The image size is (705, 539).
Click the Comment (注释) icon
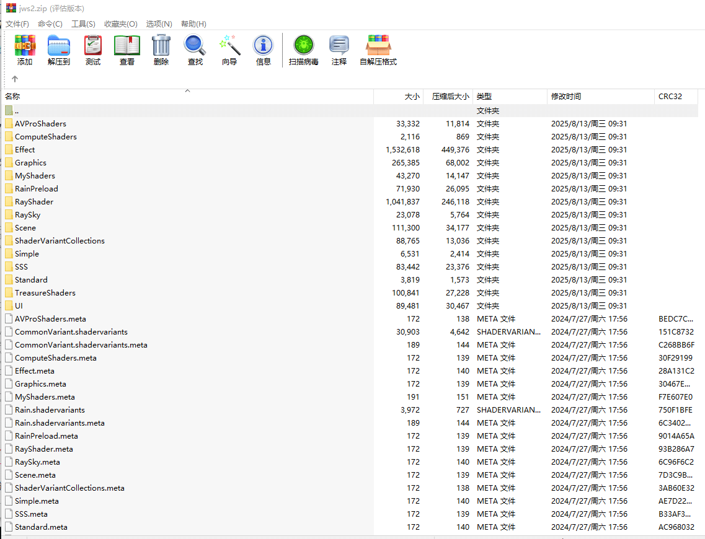point(339,46)
